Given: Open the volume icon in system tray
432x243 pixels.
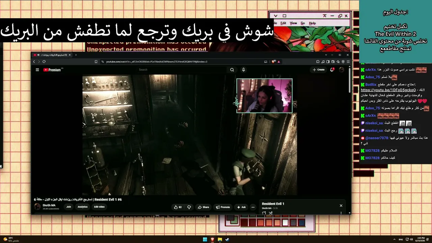Looking at the screenshot, I should 411,239.
